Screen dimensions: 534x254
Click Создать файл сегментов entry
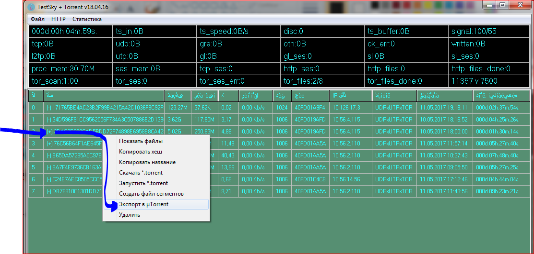[151, 194]
